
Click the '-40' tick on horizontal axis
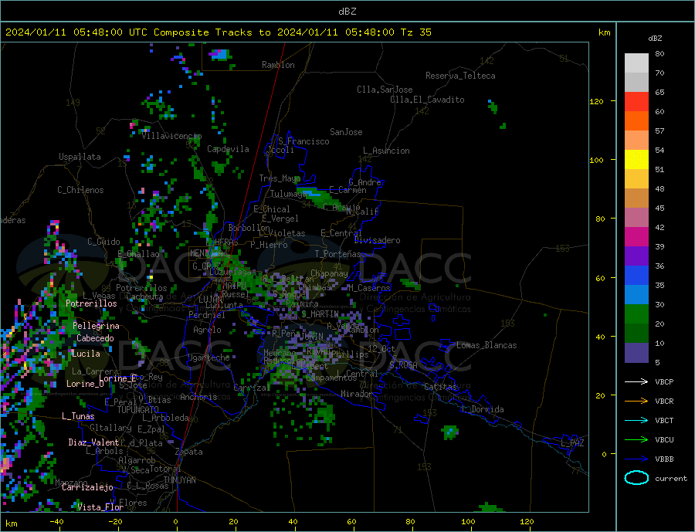coord(56,521)
